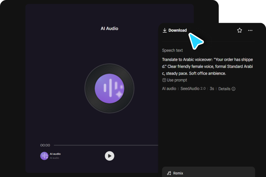Click the Remix button
This screenshot has width=266, height=177.
click(209, 172)
